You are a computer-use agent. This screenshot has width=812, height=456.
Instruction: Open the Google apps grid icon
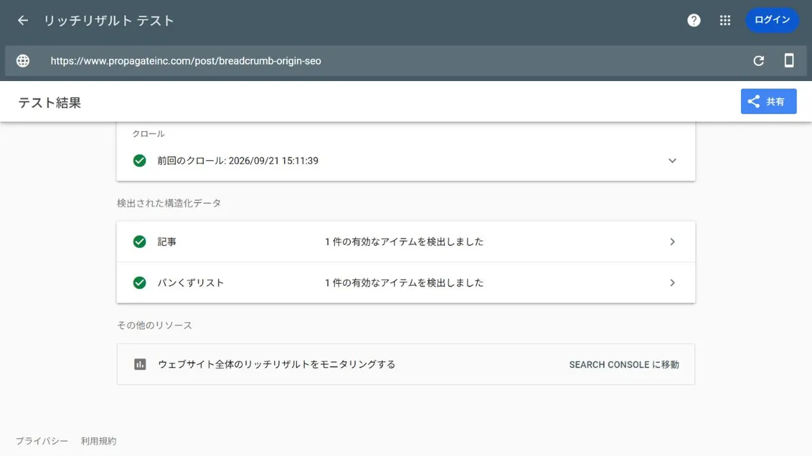pyautogui.click(x=725, y=20)
